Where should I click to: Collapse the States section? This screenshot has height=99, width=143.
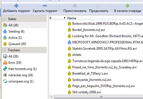4,19
